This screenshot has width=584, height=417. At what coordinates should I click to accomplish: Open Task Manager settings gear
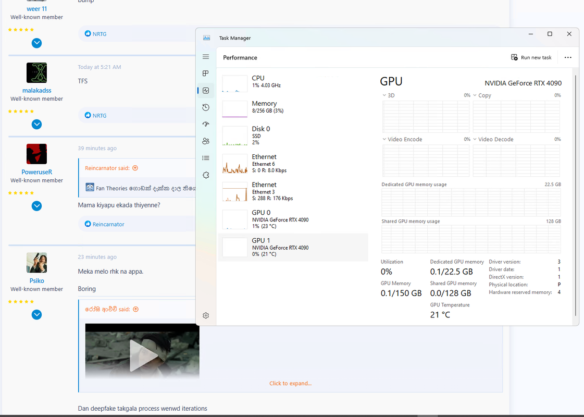[206, 316]
